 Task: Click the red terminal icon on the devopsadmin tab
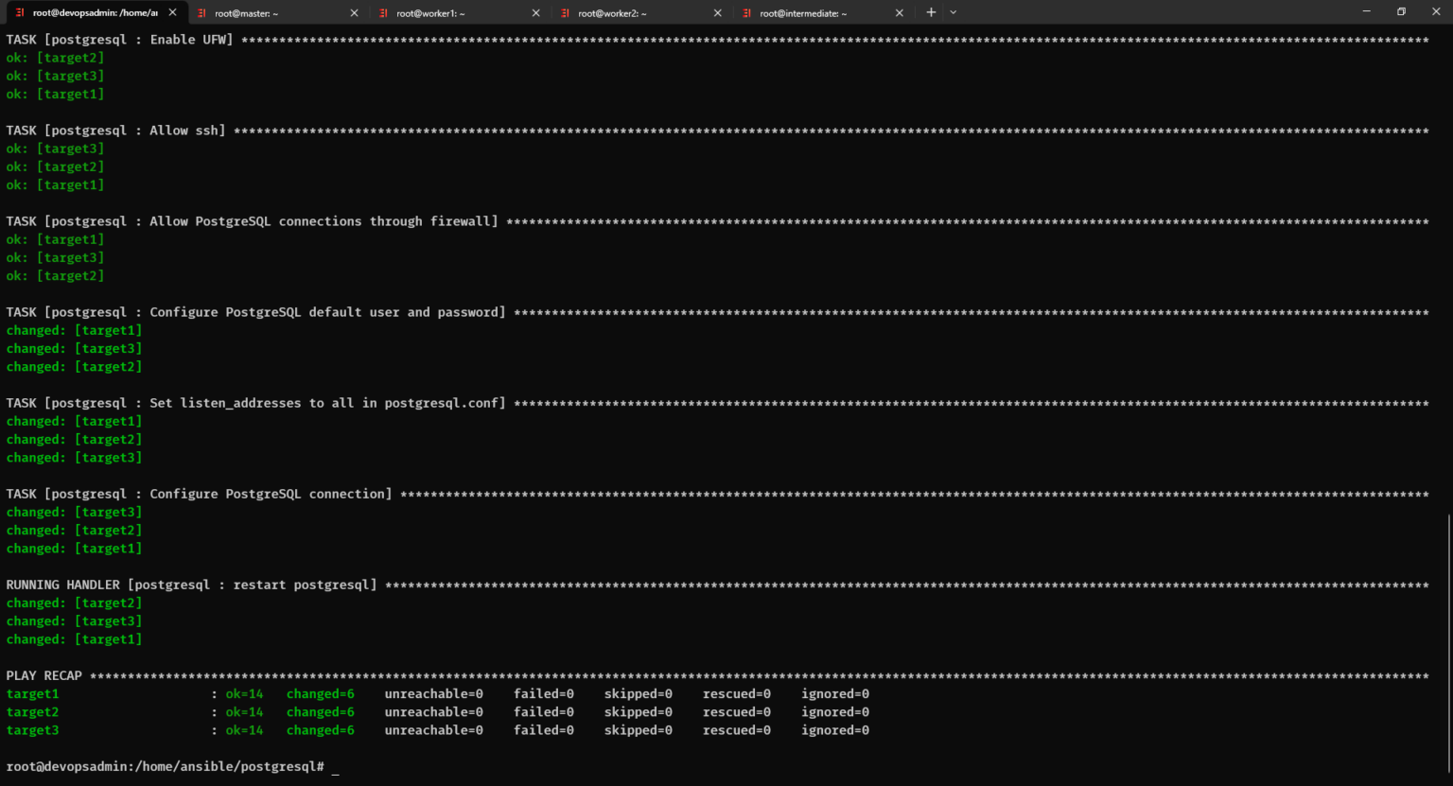click(x=20, y=12)
